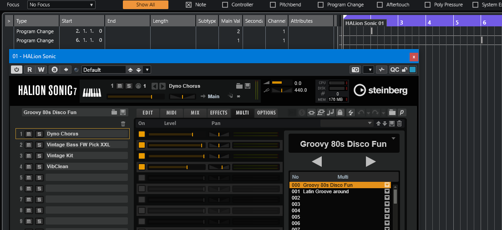Expand the Groovy 80s Disco Fun display menu
The width and height of the screenshot is (502, 230).
(394, 138)
